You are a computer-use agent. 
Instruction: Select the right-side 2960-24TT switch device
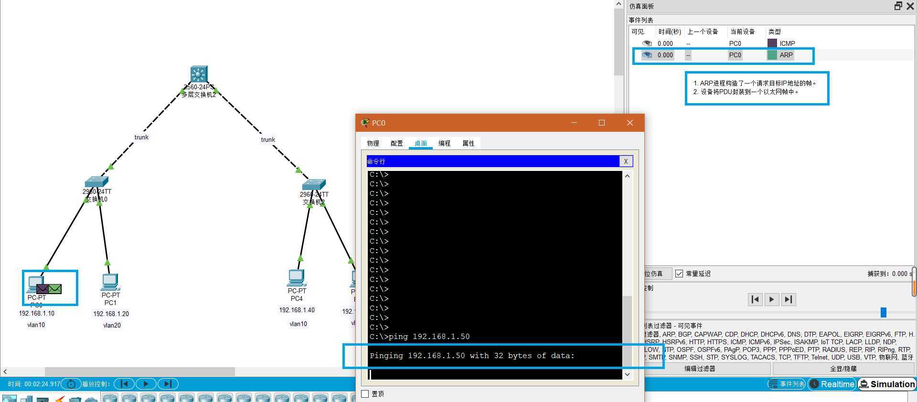click(314, 185)
